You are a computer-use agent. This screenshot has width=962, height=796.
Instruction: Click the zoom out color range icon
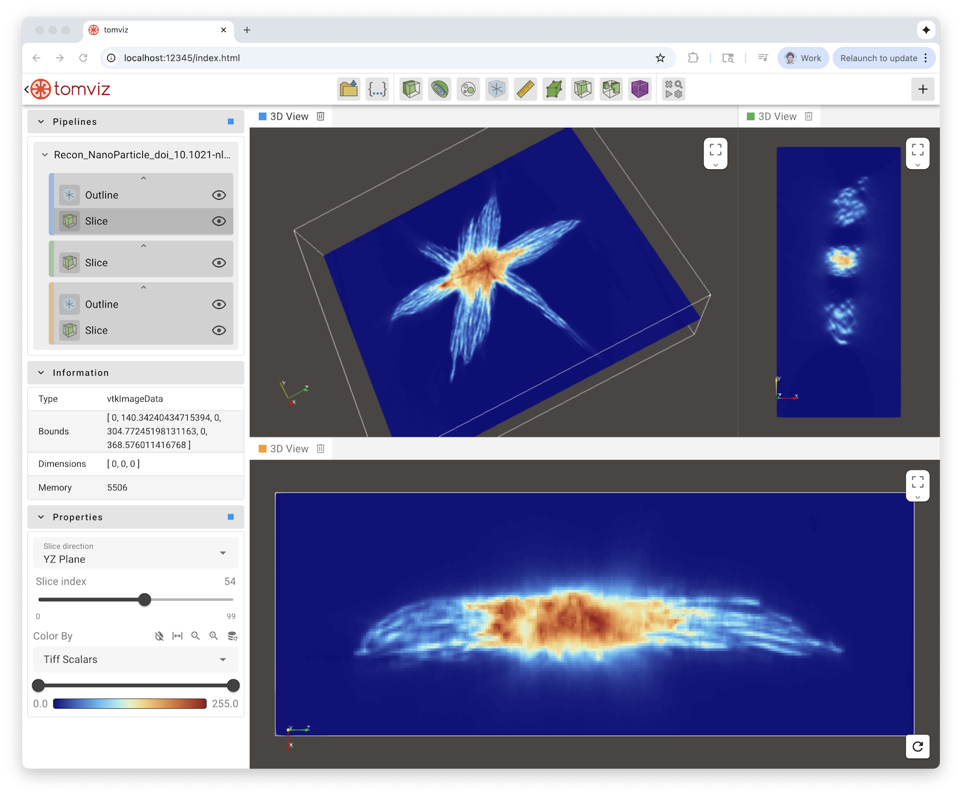click(196, 636)
